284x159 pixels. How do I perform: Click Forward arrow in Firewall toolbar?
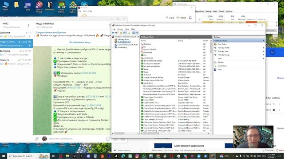[116, 33]
